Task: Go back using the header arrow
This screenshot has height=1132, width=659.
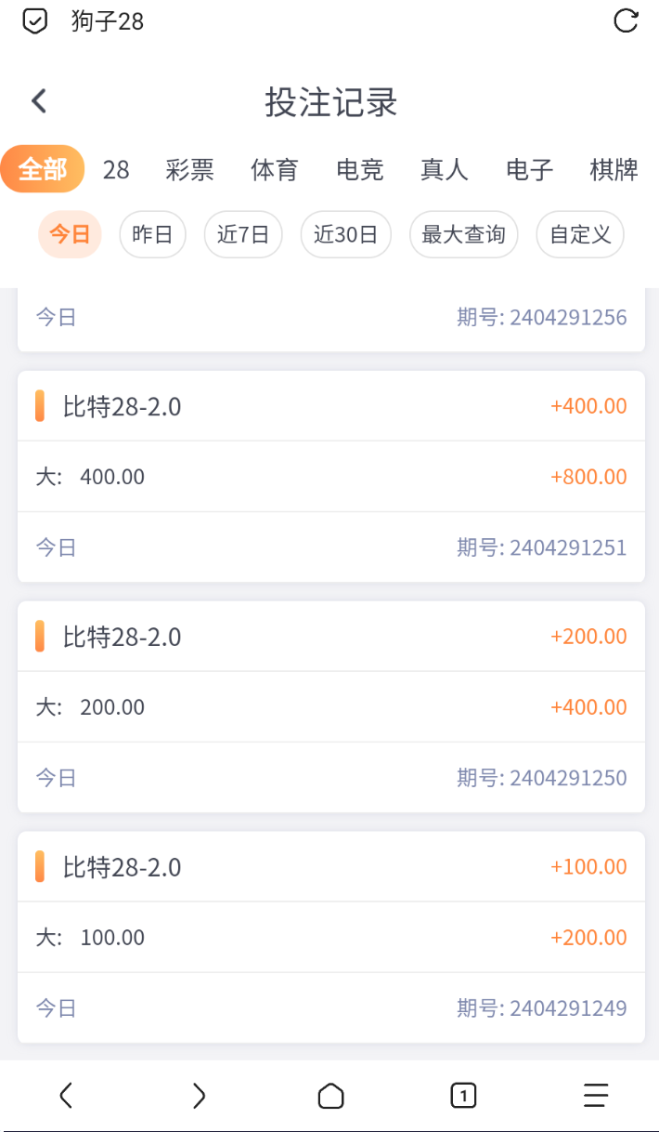Action: 39,101
